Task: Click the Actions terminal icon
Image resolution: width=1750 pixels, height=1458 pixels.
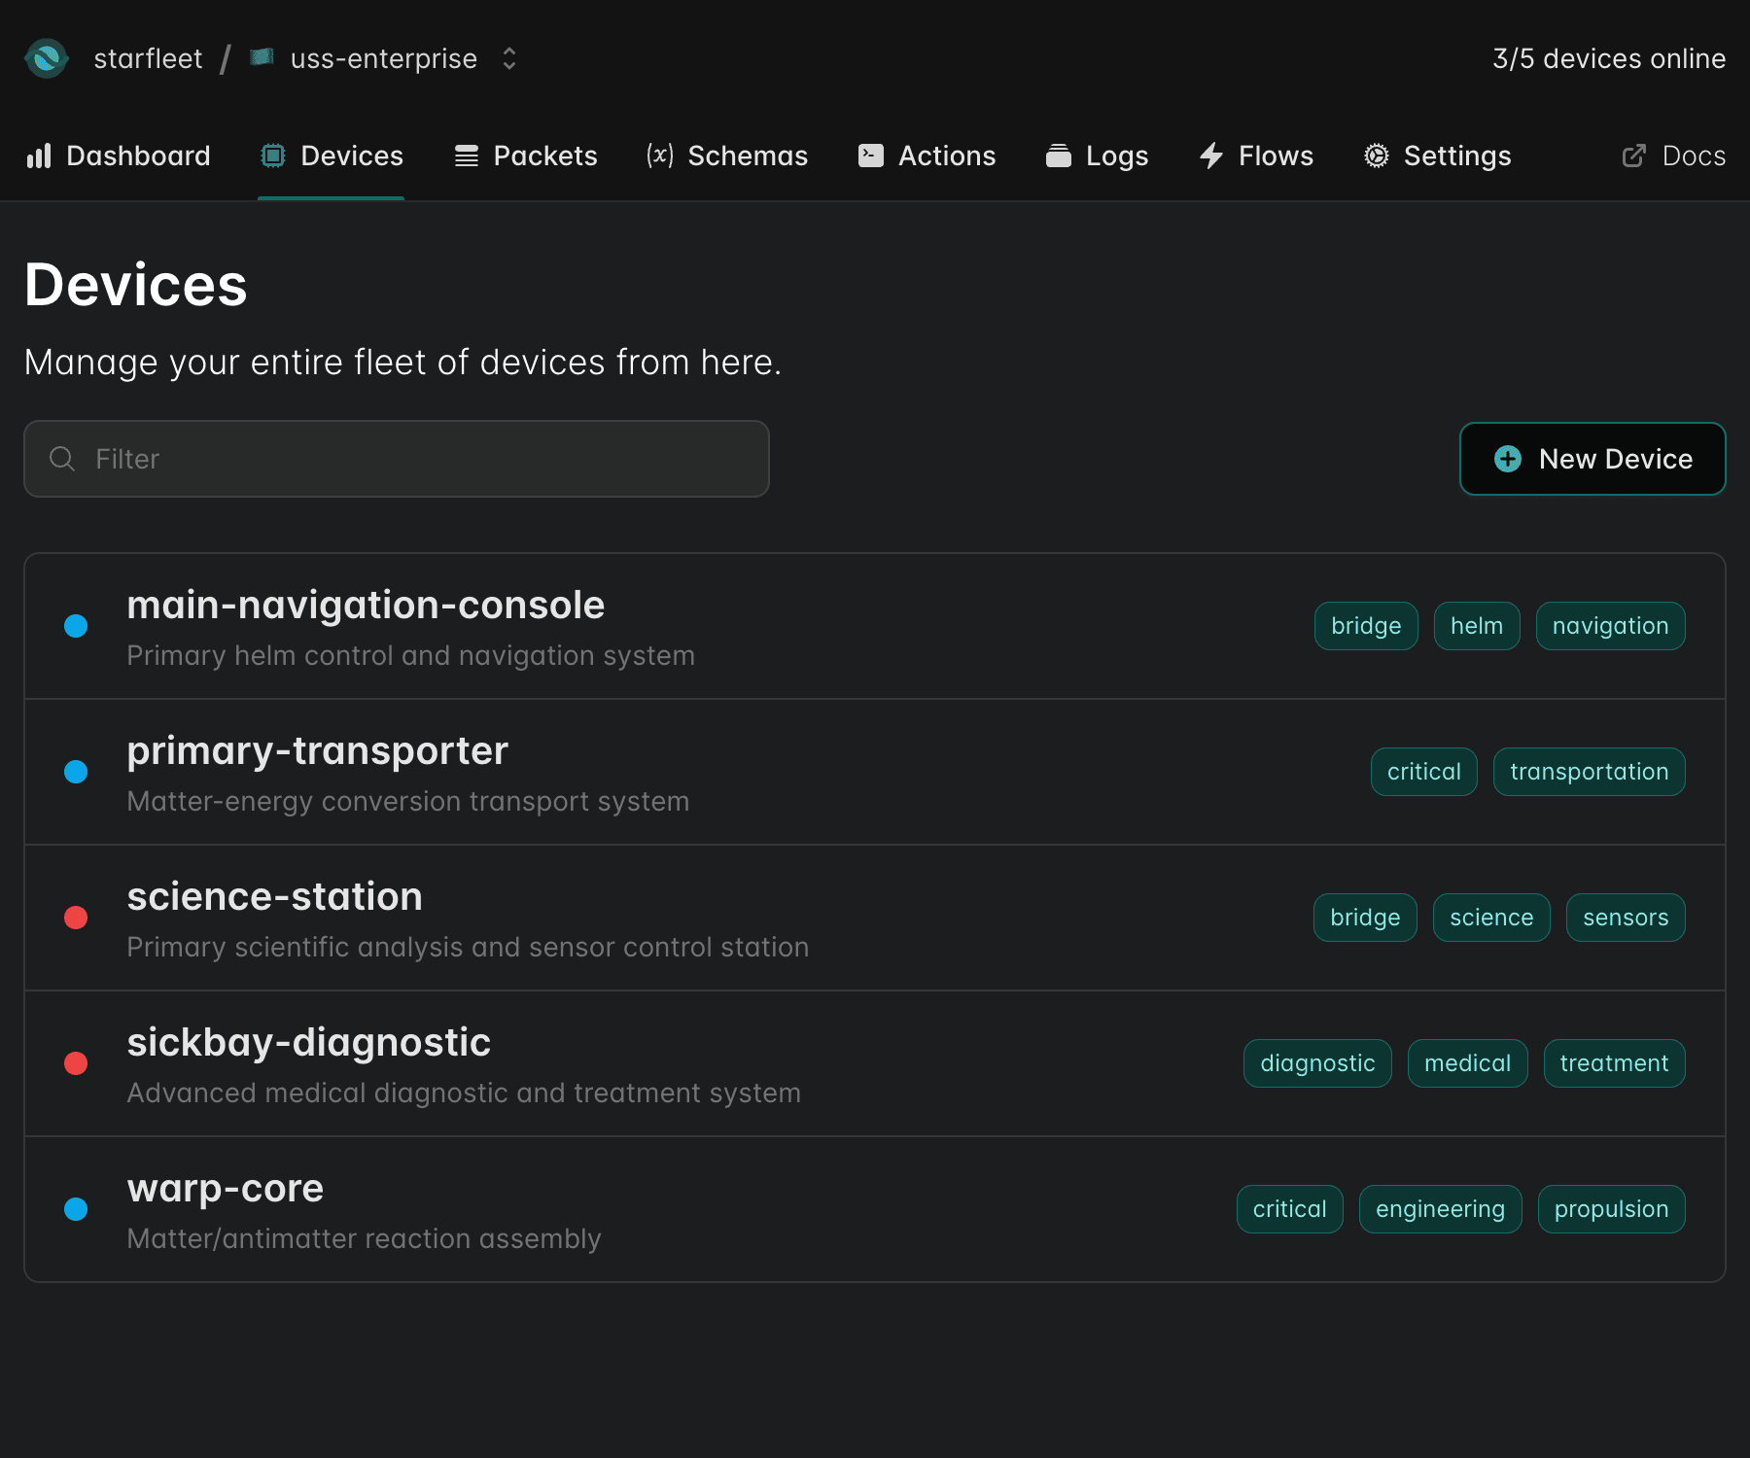Action: click(870, 156)
